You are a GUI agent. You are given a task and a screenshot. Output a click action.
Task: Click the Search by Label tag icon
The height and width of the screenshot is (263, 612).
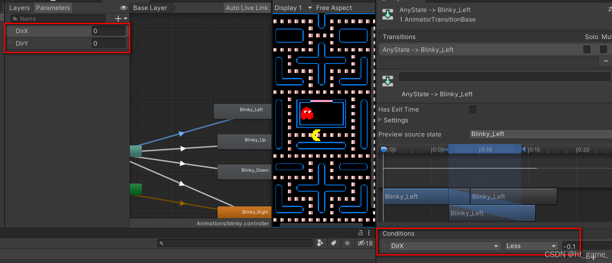pos(334,243)
